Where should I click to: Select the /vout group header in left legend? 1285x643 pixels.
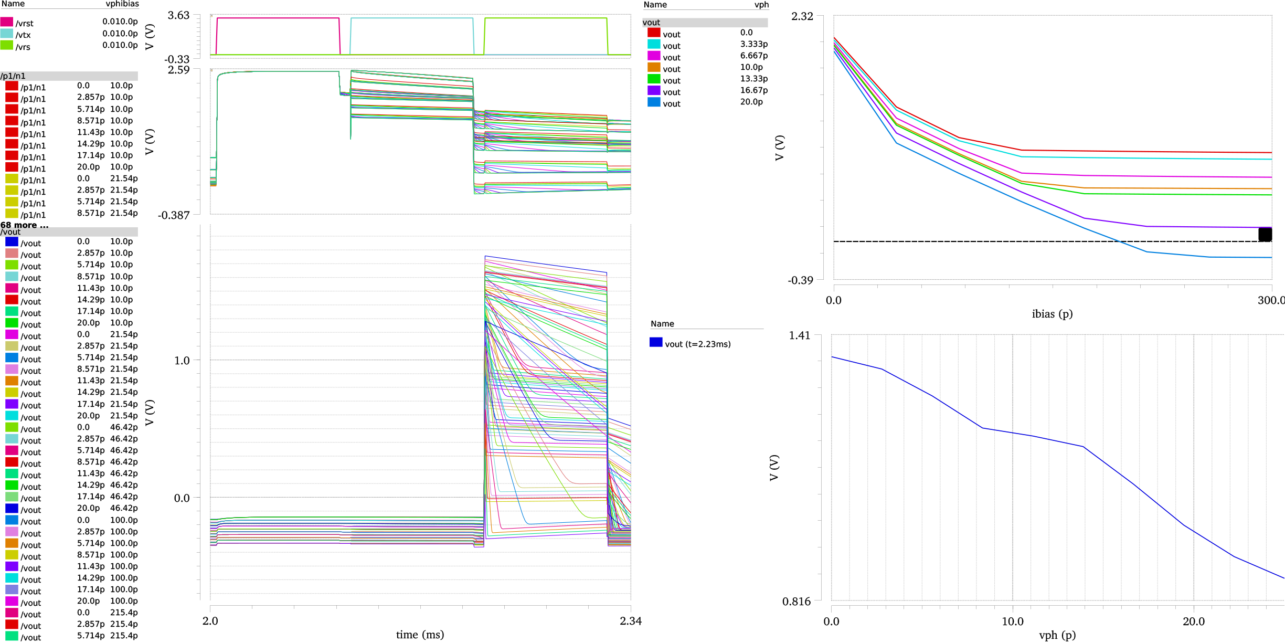(x=69, y=232)
